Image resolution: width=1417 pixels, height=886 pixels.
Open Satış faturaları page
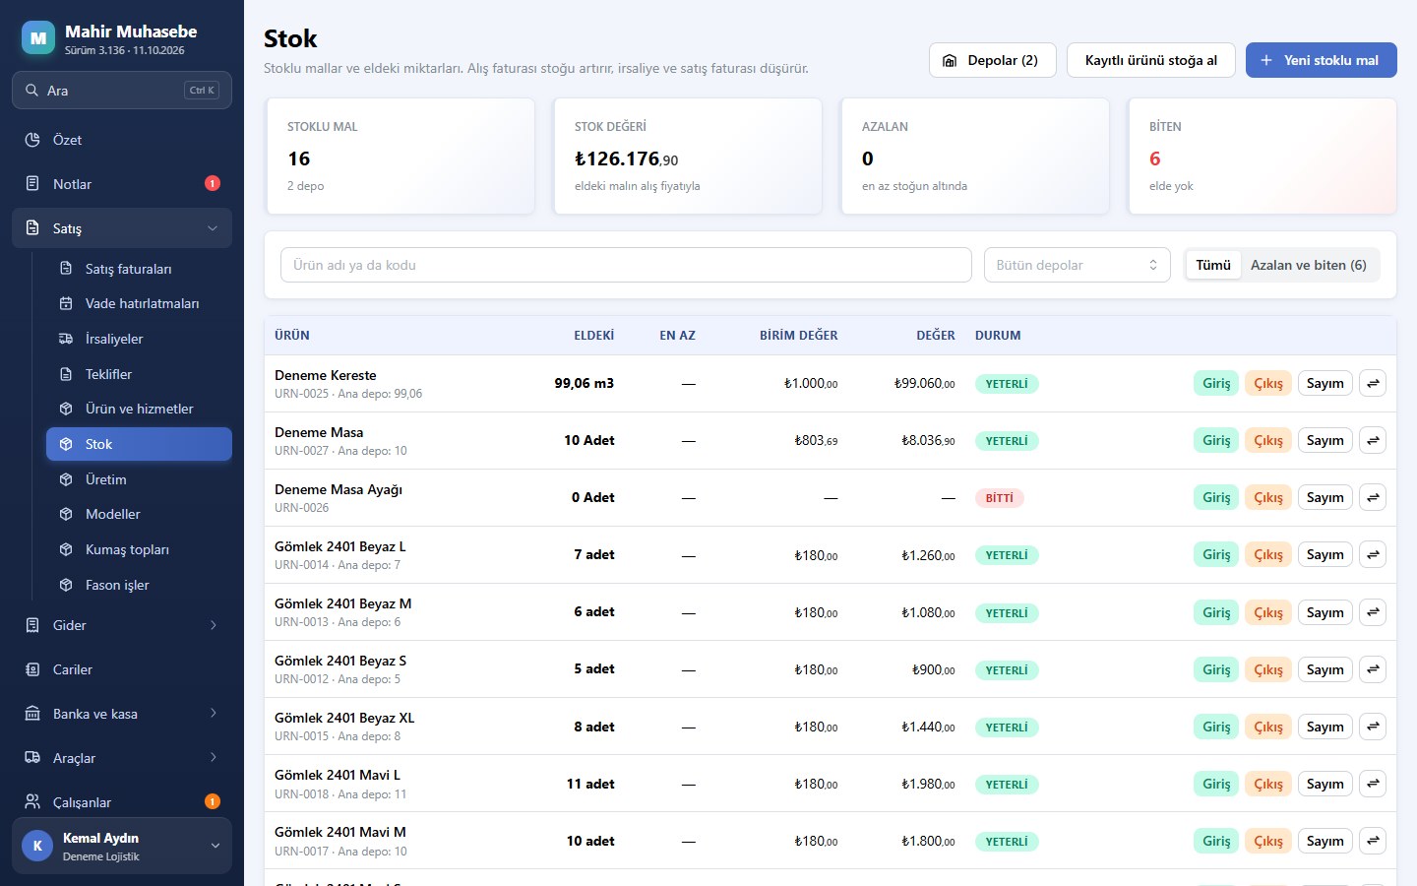[139, 269]
